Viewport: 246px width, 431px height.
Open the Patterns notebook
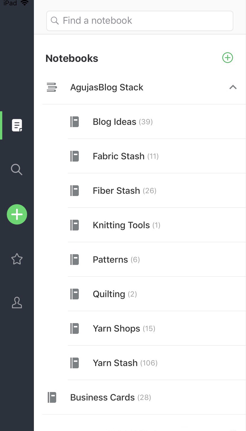pos(110,260)
